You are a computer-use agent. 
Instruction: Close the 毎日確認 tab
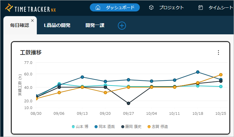pyautogui.click(x=32, y=21)
